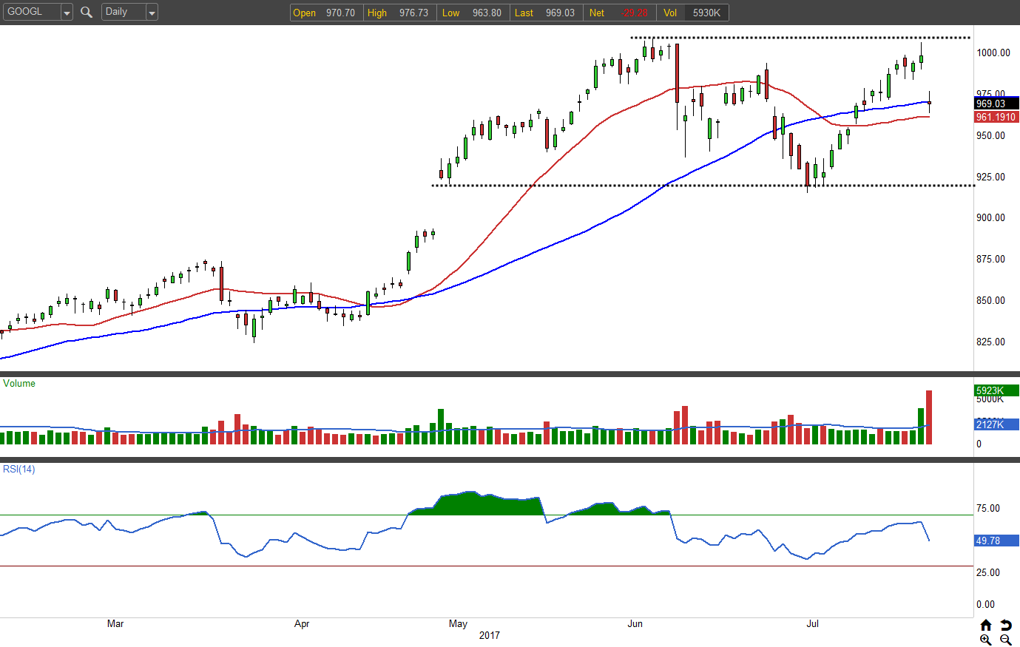Select the Daily interval combo box text
The image size is (1020, 647).
(124, 12)
